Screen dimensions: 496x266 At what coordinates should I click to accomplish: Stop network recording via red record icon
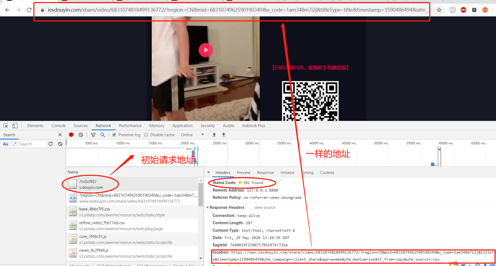(x=71, y=135)
